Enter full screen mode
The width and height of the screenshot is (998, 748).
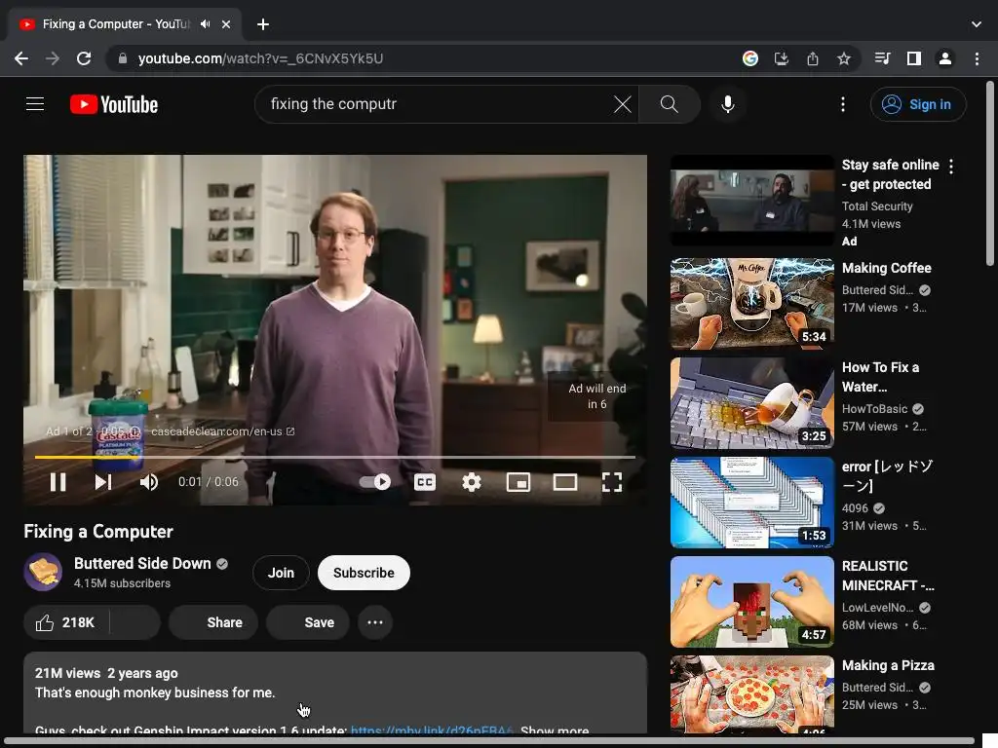(x=612, y=482)
